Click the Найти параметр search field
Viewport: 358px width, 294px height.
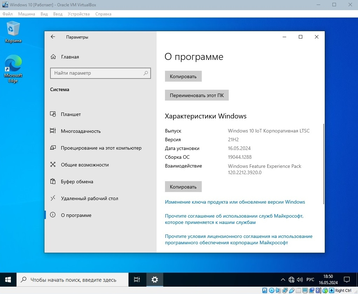(101, 73)
